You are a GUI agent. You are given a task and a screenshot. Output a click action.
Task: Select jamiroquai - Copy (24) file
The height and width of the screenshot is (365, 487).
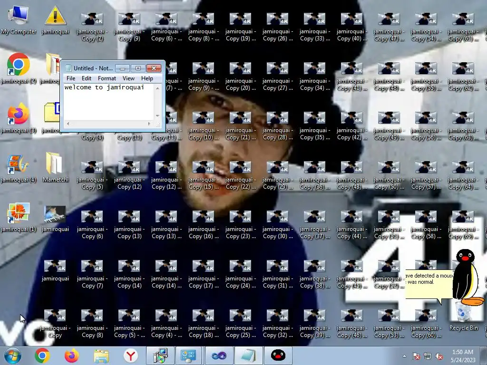coord(241,274)
